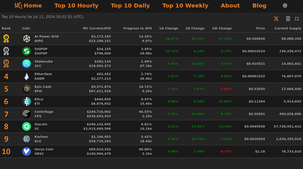Click the $249,716,902 market cap value
The height and width of the screenshot is (169, 303).
[x=99, y=112]
